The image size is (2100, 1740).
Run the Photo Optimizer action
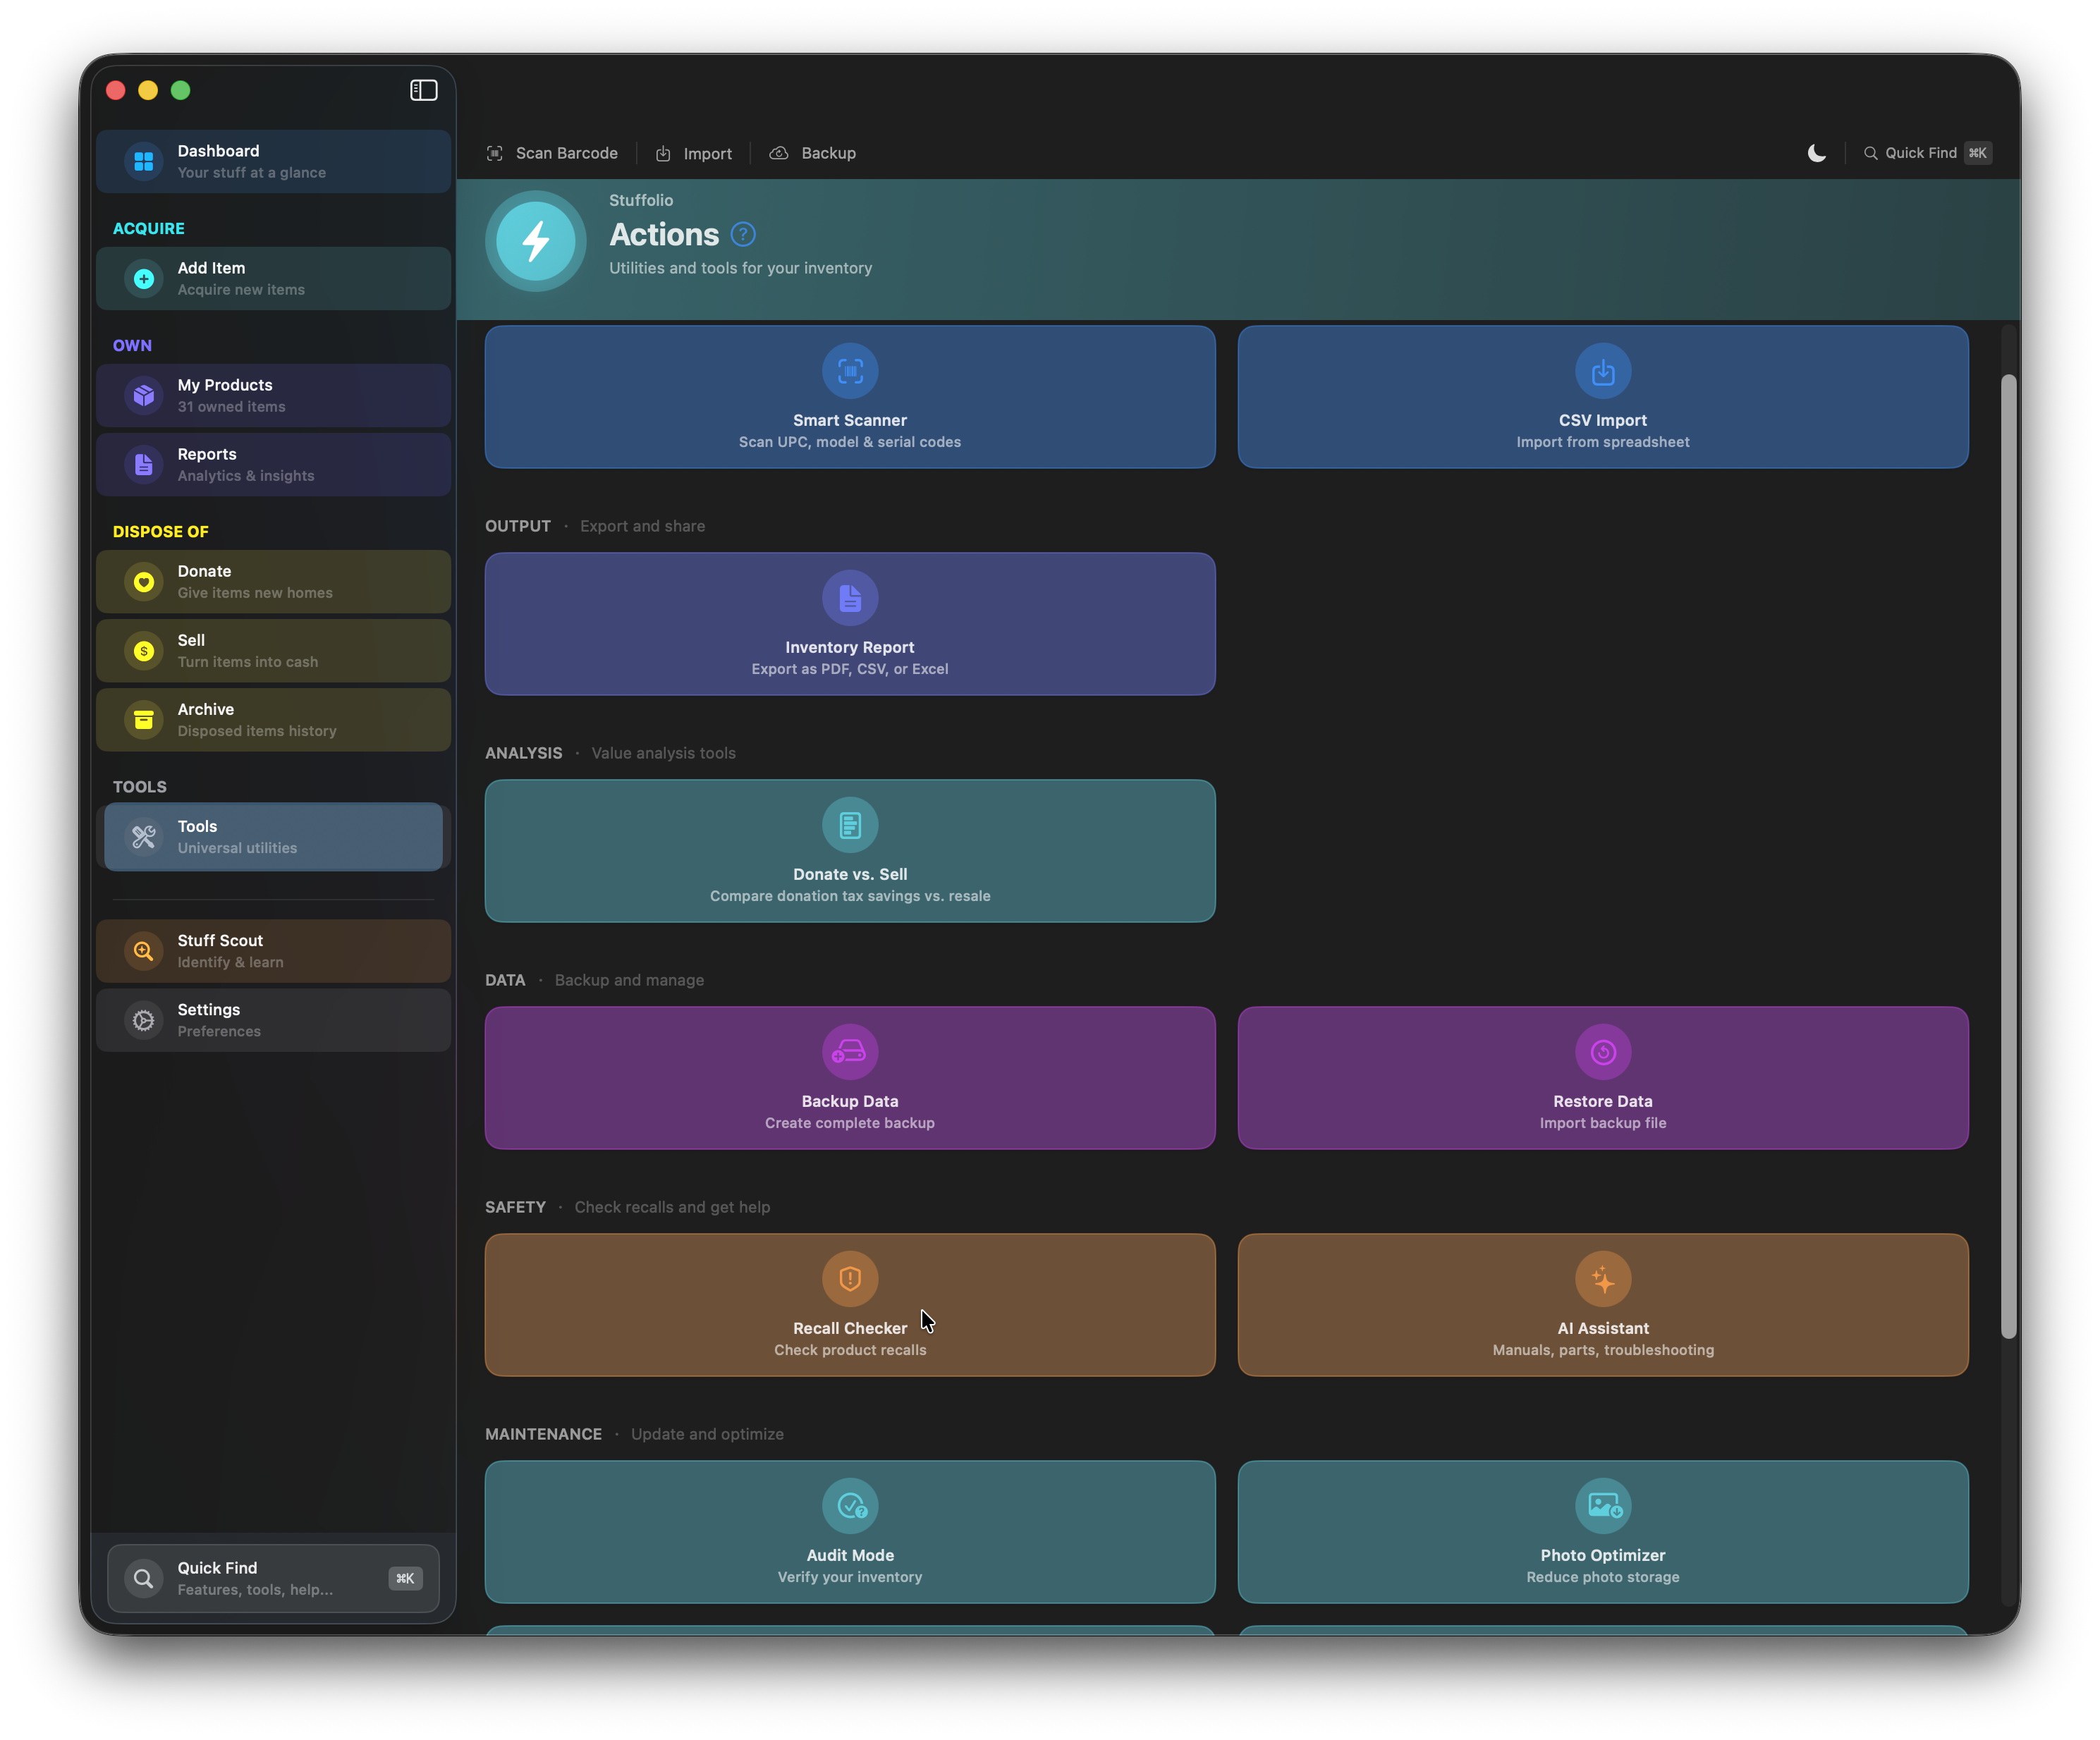(1601, 1532)
